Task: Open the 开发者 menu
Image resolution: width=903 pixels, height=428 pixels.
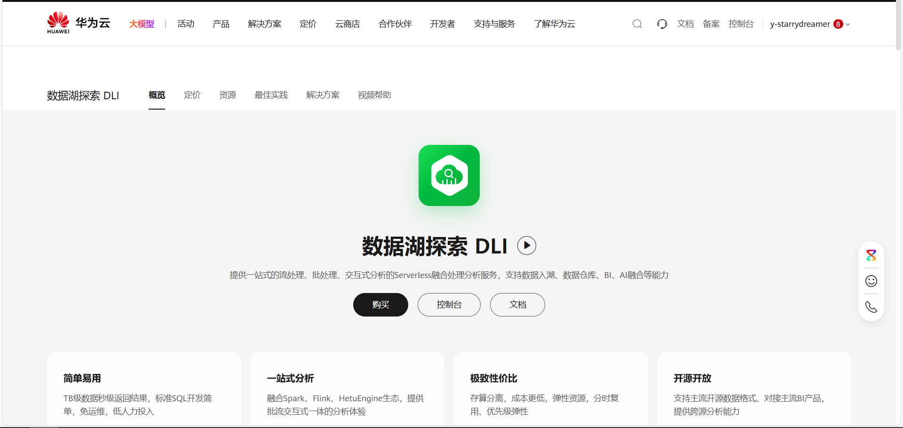Action: [x=443, y=24]
